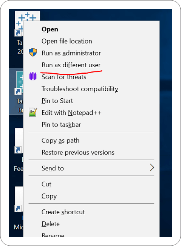Select Run as different user

(x=71, y=65)
